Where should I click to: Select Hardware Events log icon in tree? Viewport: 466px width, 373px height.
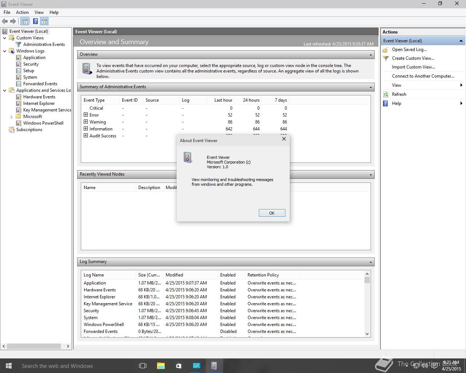point(19,97)
